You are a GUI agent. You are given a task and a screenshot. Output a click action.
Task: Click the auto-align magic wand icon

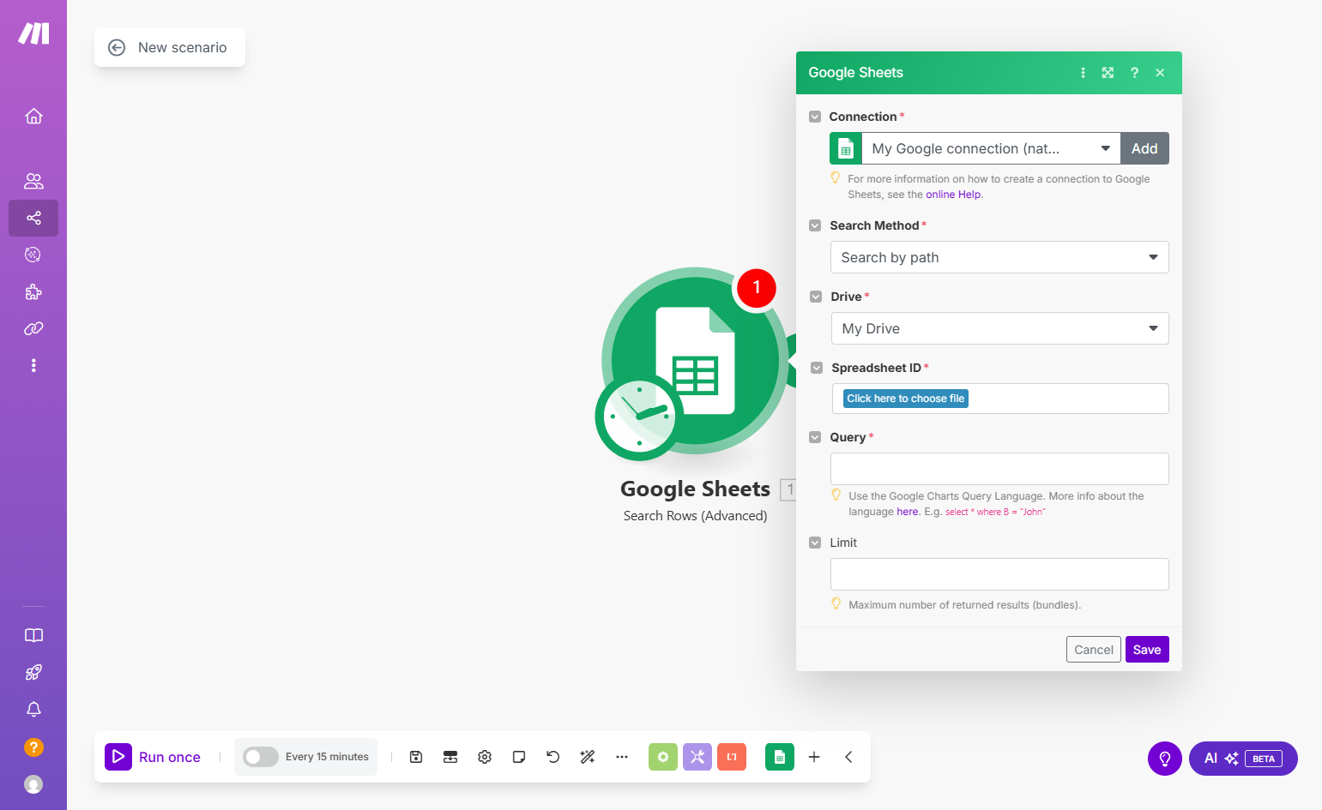[588, 757]
